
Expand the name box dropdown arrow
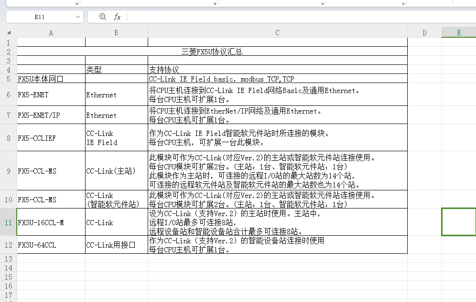coord(78,17)
